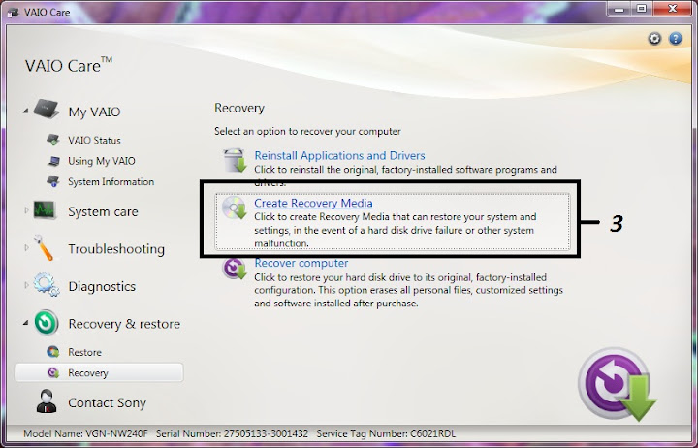Viewport: 698px width, 448px height.
Task: Click the Recovery heading text
Action: 239,109
